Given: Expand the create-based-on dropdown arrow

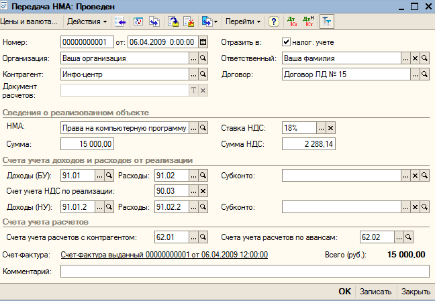Looking at the screenshot, I should 216,21.
